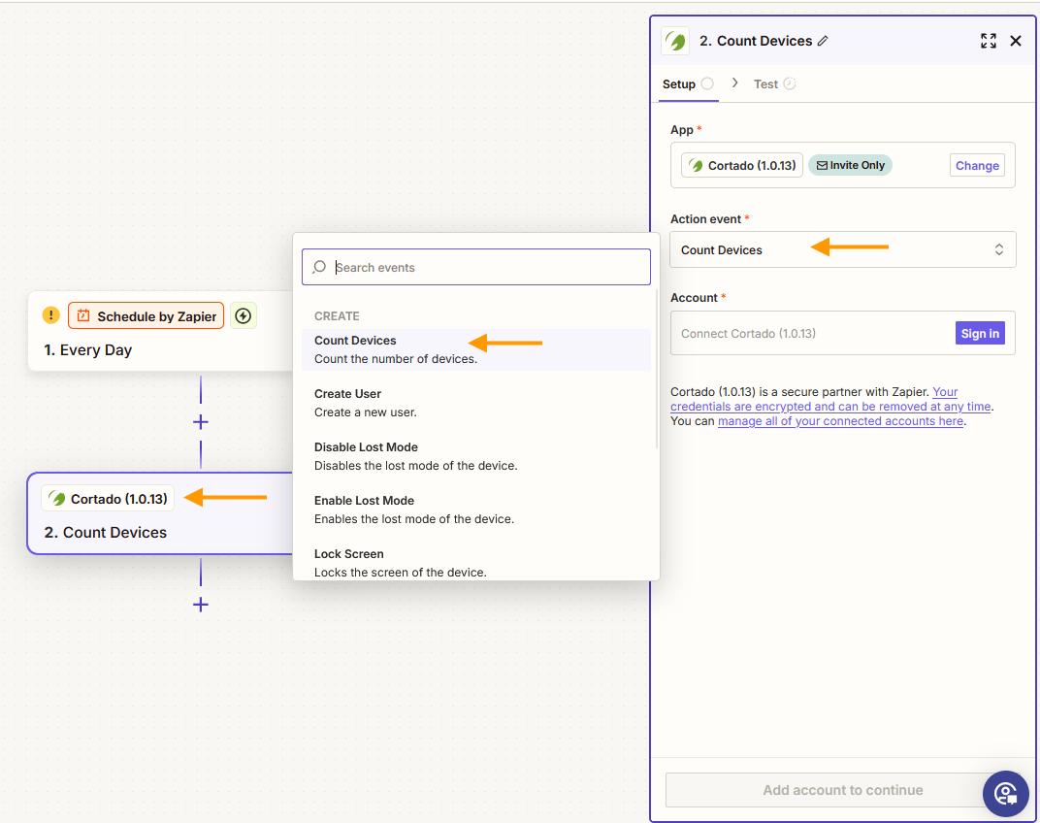Select the 2. Count Devices step card
Image resolution: width=1040 pixels, height=823 pixels.
click(x=160, y=513)
